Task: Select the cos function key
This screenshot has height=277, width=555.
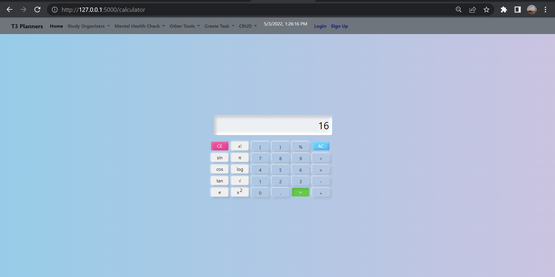Action: pos(219,169)
